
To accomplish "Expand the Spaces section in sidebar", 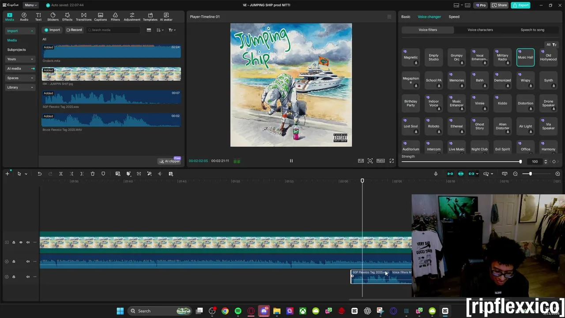I will (20, 78).
